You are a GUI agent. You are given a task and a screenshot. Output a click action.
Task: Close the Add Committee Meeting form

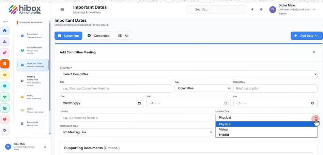pos(314,52)
